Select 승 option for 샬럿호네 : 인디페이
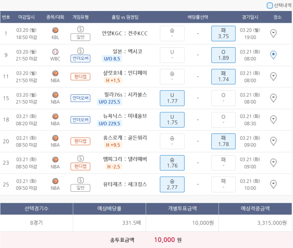The width and height of the screenshot is (293, 248). (172, 76)
